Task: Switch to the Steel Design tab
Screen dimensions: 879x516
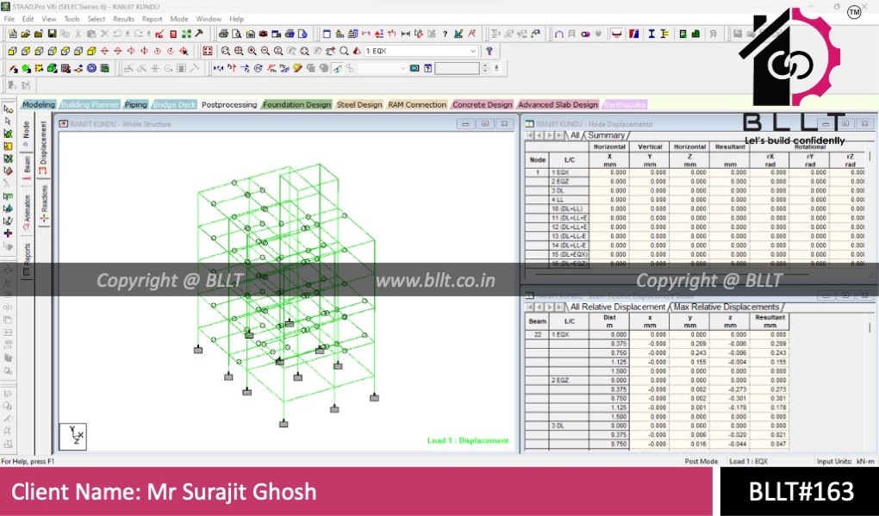Action: pyautogui.click(x=359, y=105)
